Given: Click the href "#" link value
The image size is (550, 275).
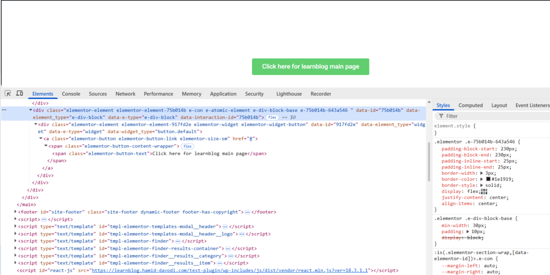Looking at the screenshot, I should (251, 139).
